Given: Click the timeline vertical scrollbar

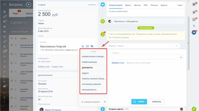Looking at the screenshot, I should click(188, 43).
